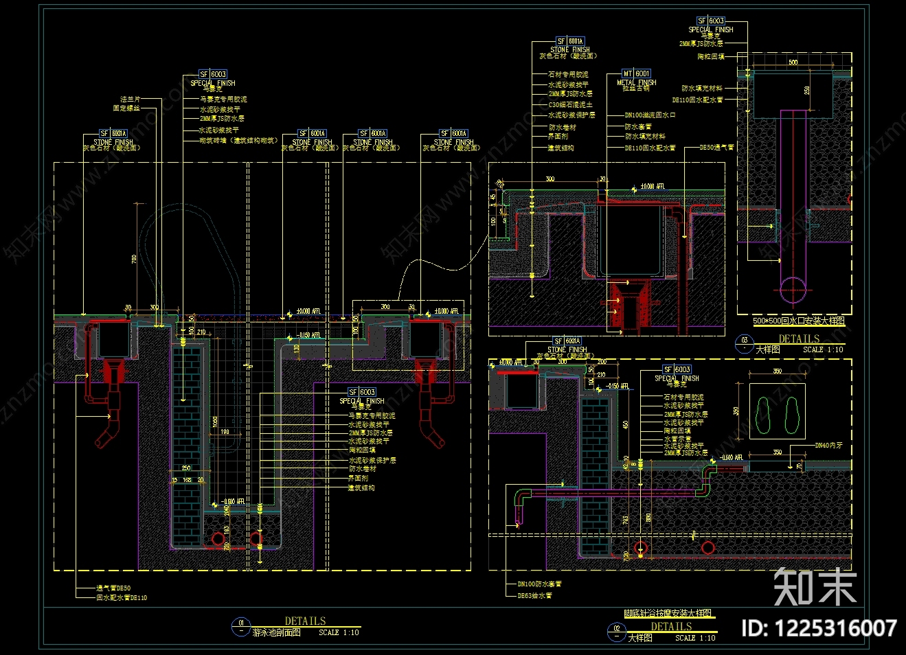
Task: Click the '防水卷材' note in the top-center list
Action: (x=562, y=127)
